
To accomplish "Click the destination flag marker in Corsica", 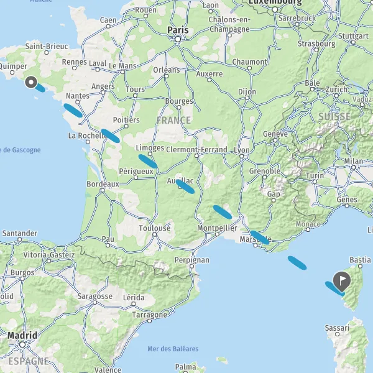I will coord(341,282).
